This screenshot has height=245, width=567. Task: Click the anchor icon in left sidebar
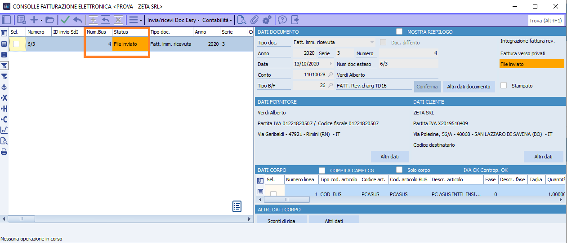(x=4, y=87)
